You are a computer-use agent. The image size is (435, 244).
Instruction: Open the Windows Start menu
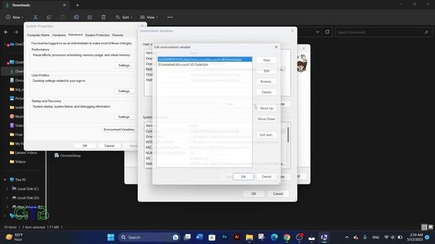point(111,237)
